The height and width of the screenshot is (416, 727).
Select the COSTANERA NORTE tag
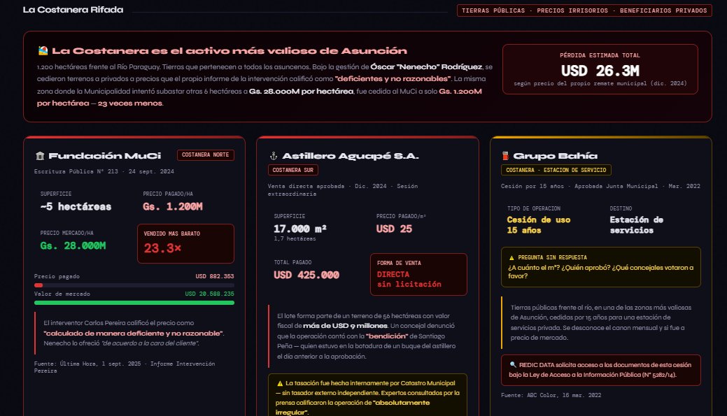[206, 155]
